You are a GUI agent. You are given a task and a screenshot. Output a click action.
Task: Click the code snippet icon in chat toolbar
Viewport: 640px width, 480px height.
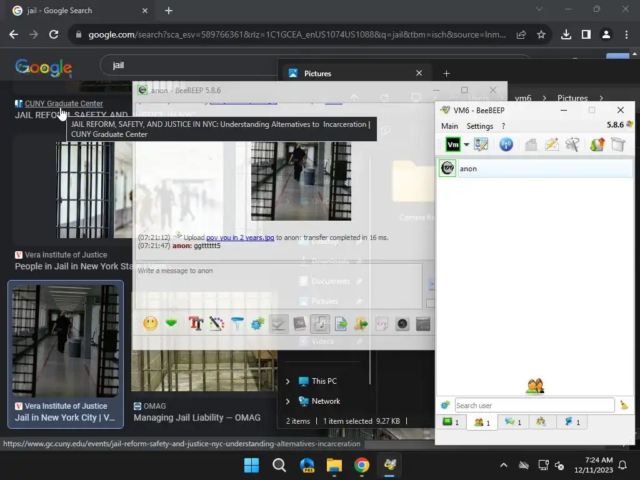click(382, 324)
